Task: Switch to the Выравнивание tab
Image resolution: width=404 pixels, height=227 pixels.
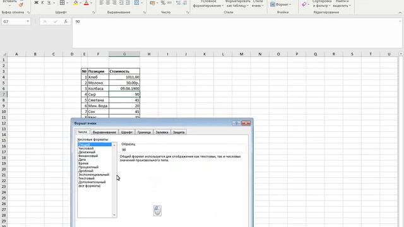Action: [x=104, y=132]
